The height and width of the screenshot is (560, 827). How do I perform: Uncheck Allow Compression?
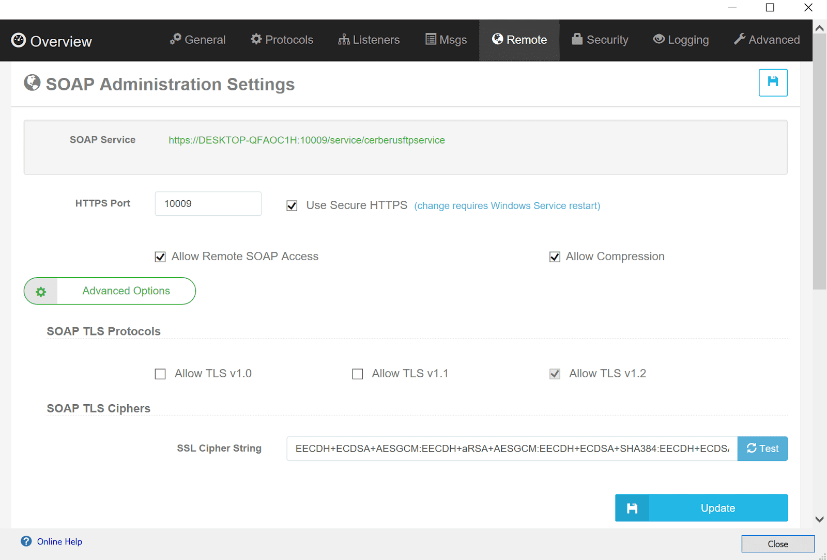tap(554, 257)
